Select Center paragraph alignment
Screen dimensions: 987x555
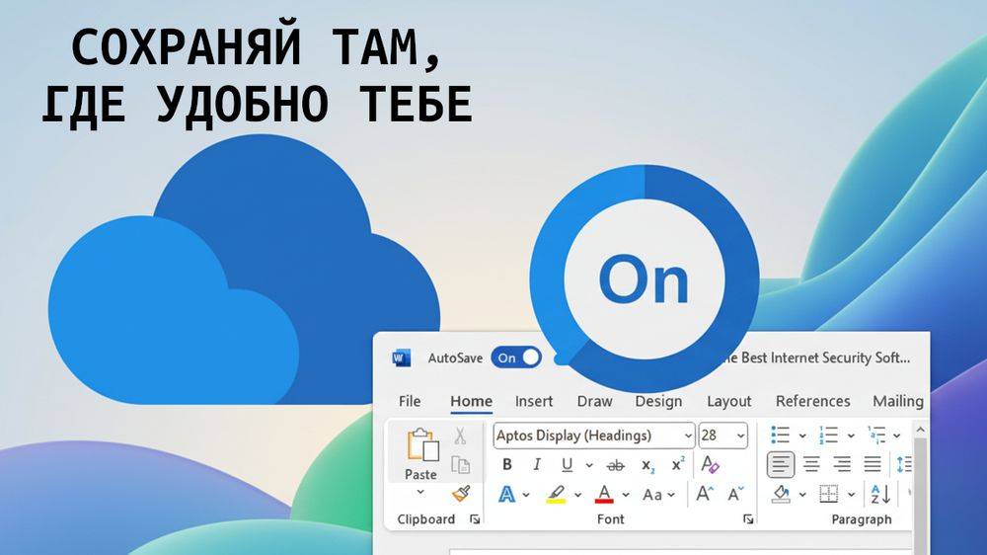point(812,465)
